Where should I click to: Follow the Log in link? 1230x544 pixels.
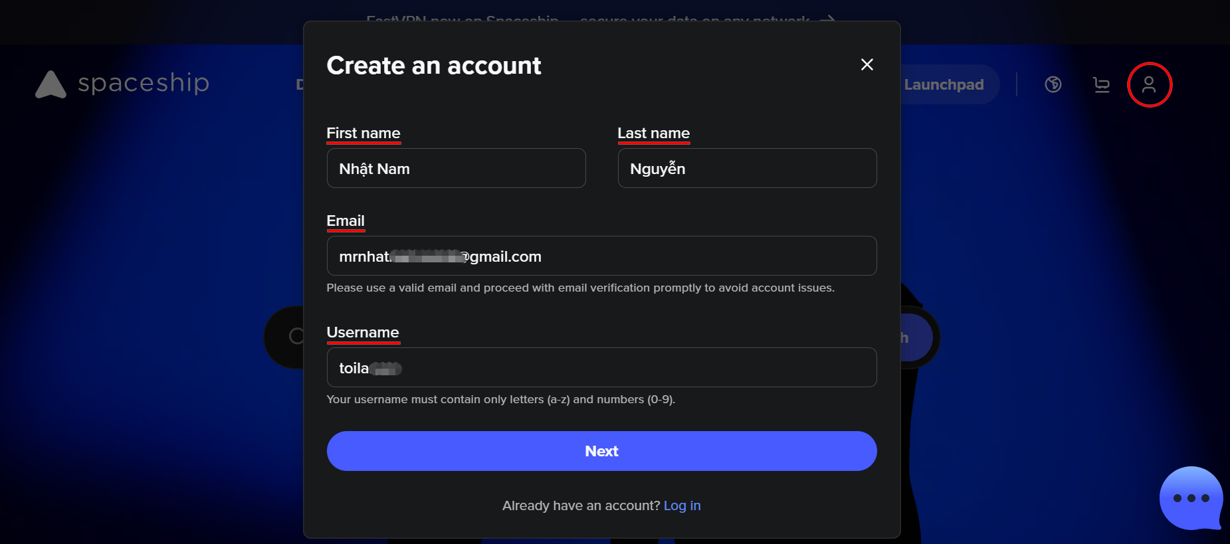(682, 505)
